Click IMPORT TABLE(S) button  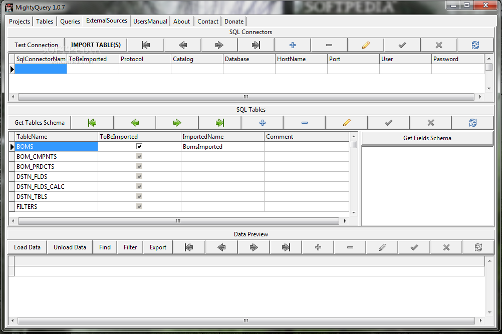96,45
